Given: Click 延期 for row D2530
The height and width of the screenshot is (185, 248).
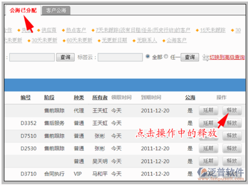Looking at the screenshot, I should coord(208,148).
